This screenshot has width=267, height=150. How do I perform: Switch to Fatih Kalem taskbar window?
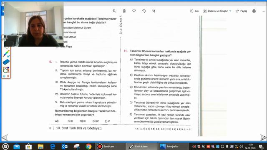point(142,146)
